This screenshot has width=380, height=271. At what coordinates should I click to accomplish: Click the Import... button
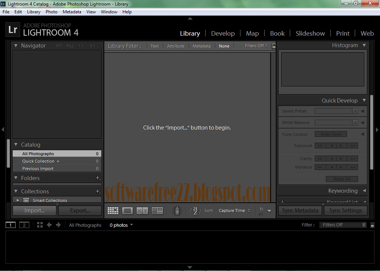point(35,210)
